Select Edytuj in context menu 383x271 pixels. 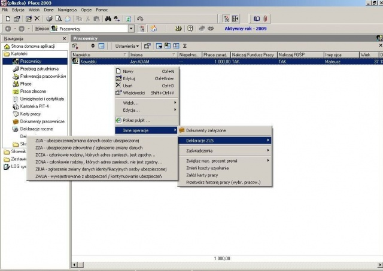pyautogui.click(x=147, y=78)
